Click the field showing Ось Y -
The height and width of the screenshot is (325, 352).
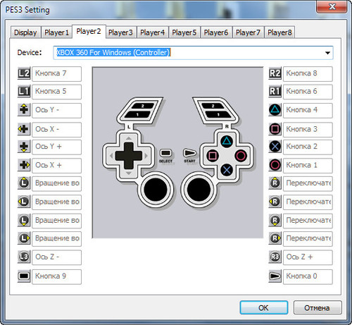56,110
